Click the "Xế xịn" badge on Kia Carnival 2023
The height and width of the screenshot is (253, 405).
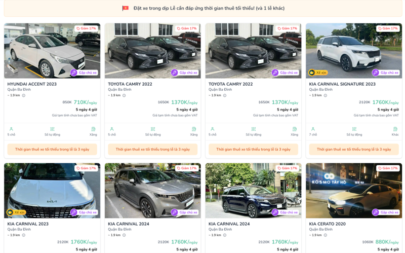(x=16, y=212)
